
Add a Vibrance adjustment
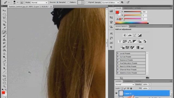click(120, 41)
